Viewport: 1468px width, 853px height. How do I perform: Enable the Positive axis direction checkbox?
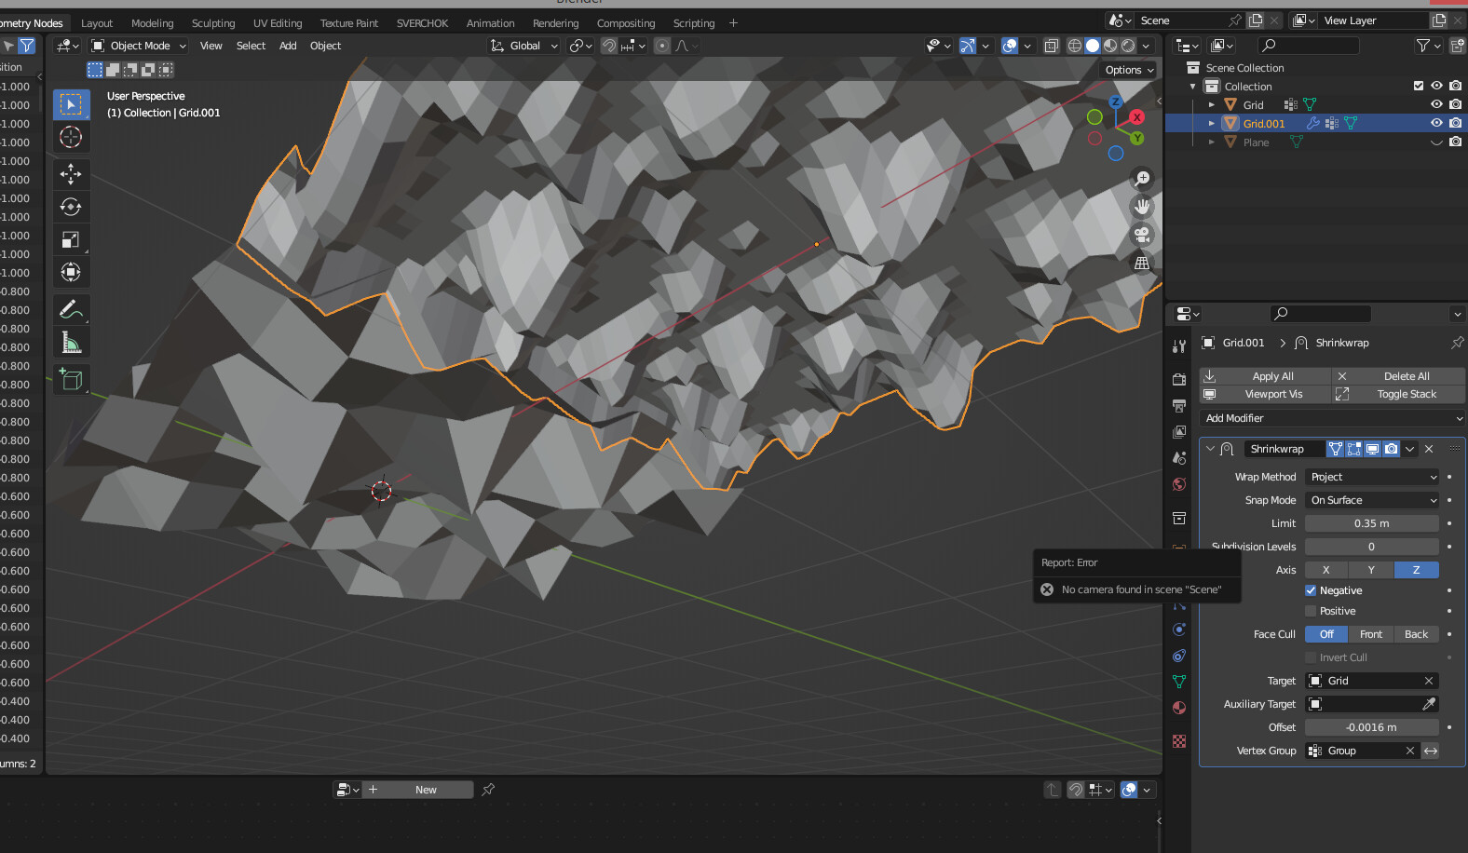click(1311, 611)
